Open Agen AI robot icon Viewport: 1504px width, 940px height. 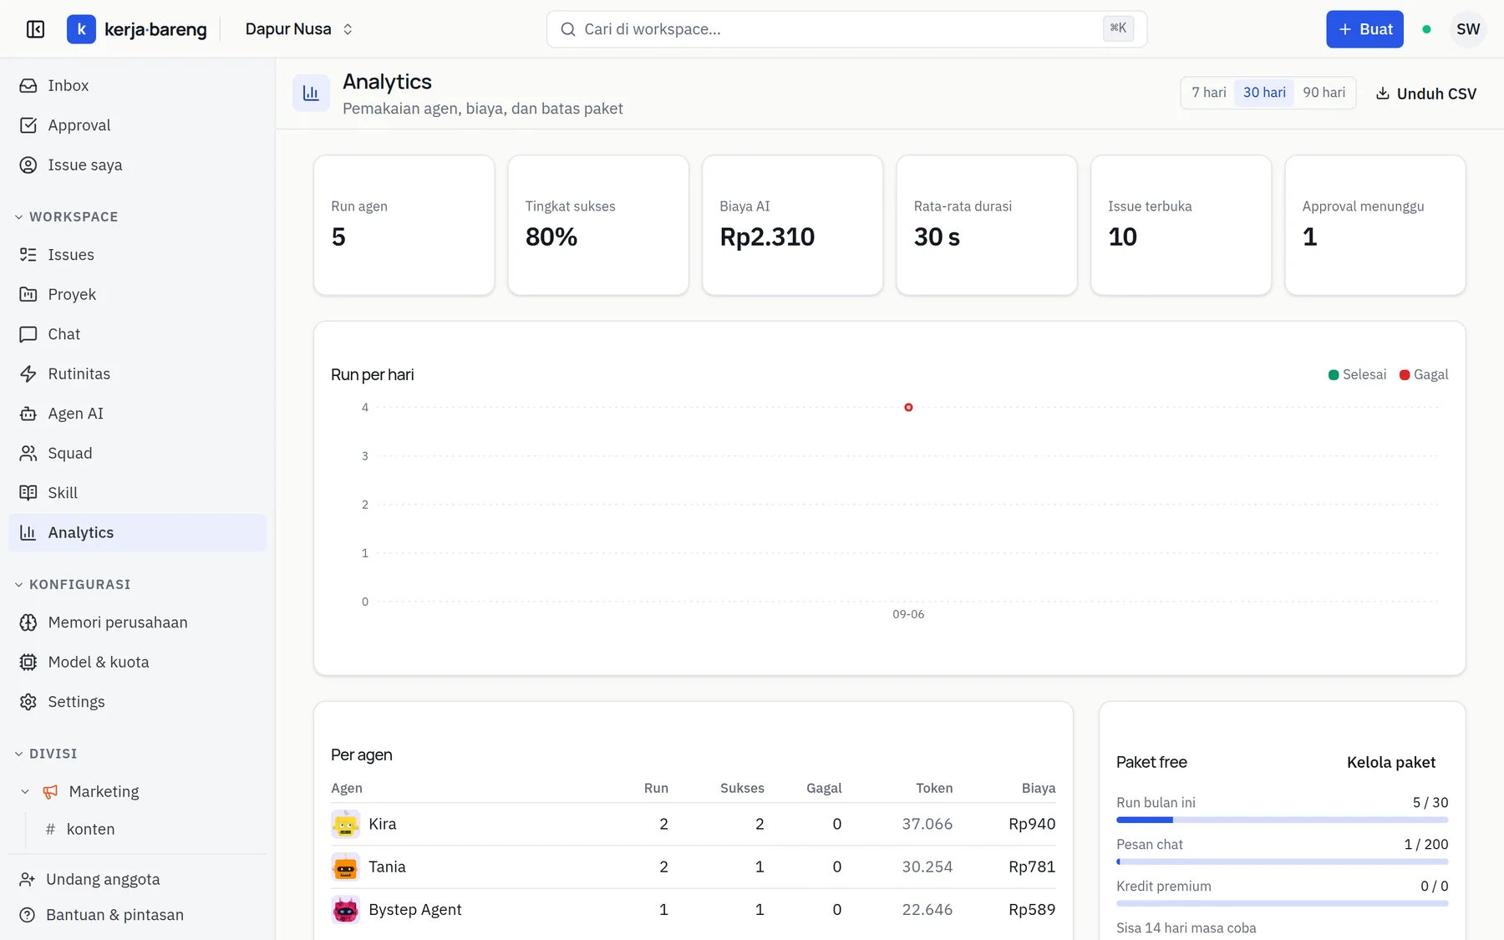pos(28,414)
